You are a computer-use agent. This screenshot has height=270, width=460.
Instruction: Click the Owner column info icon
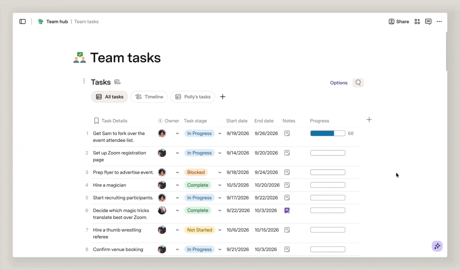(160, 121)
